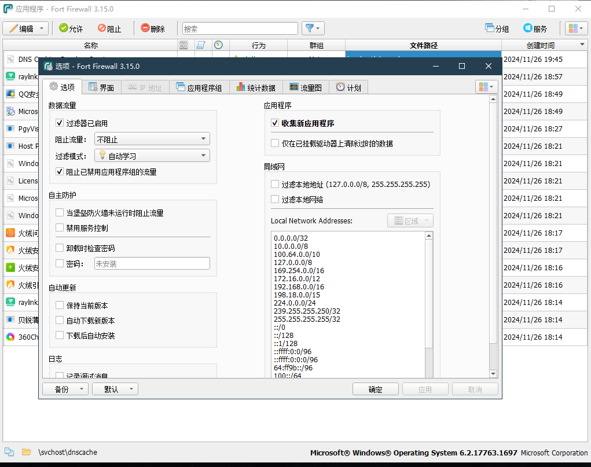Enable 自动下载新版本 checkbox
591x467 pixels.
pyautogui.click(x=60, y=320)
